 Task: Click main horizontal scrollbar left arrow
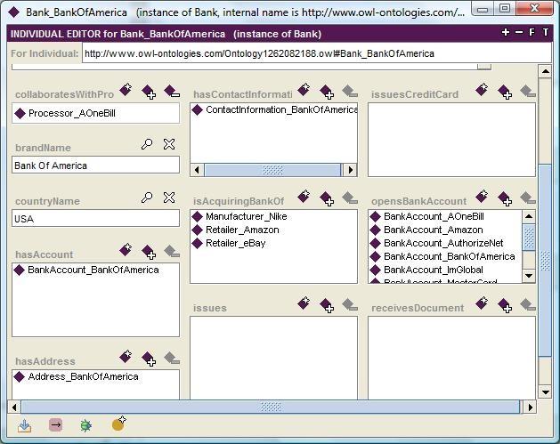click(14, 407)
